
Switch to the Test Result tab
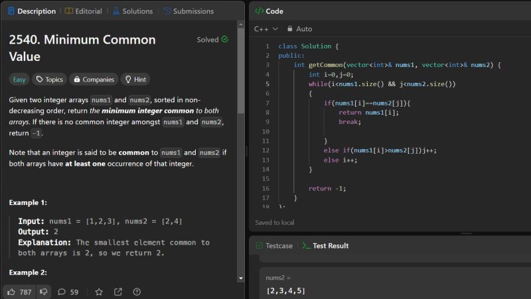point(325,246)
